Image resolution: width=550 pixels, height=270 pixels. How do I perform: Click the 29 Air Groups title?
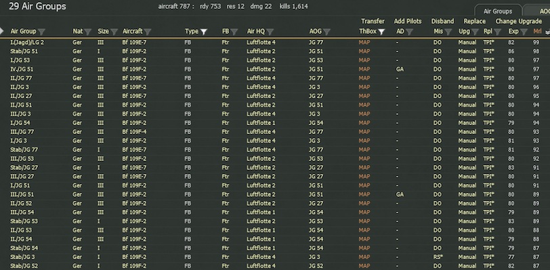(37, 6)
